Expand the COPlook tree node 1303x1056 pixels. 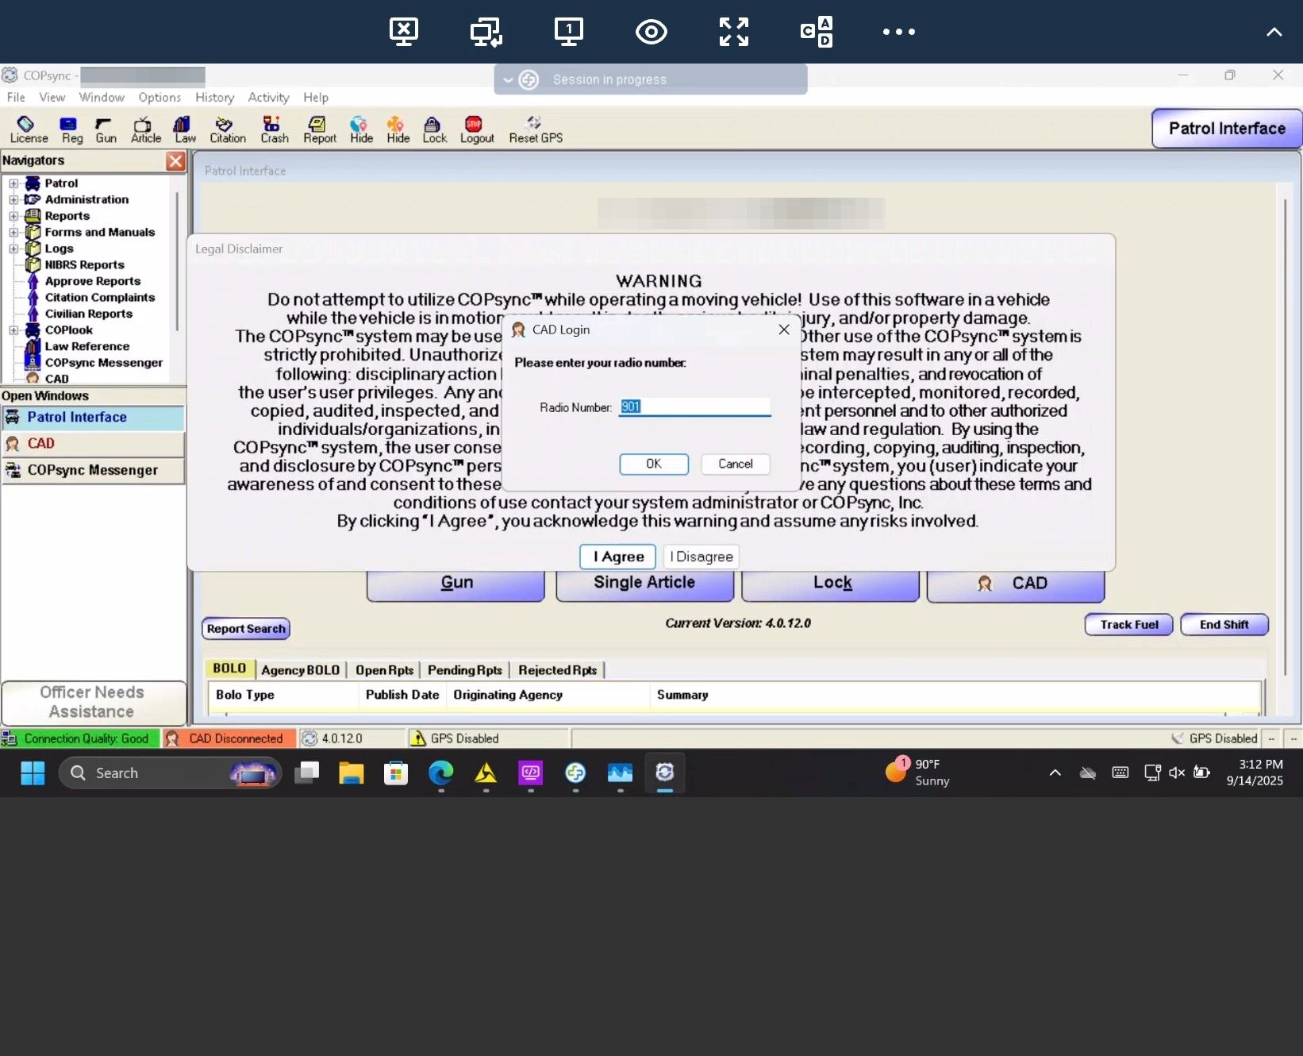click(13, 330)
